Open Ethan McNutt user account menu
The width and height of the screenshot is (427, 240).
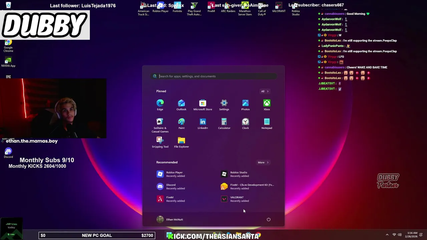(170, 219)
